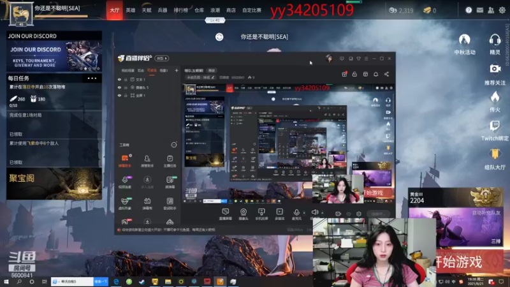Open the 弹幕秀 tool in toolbox
Viewport: 510px width, 287px height.
pyautogui.click(x=147, y=203)
